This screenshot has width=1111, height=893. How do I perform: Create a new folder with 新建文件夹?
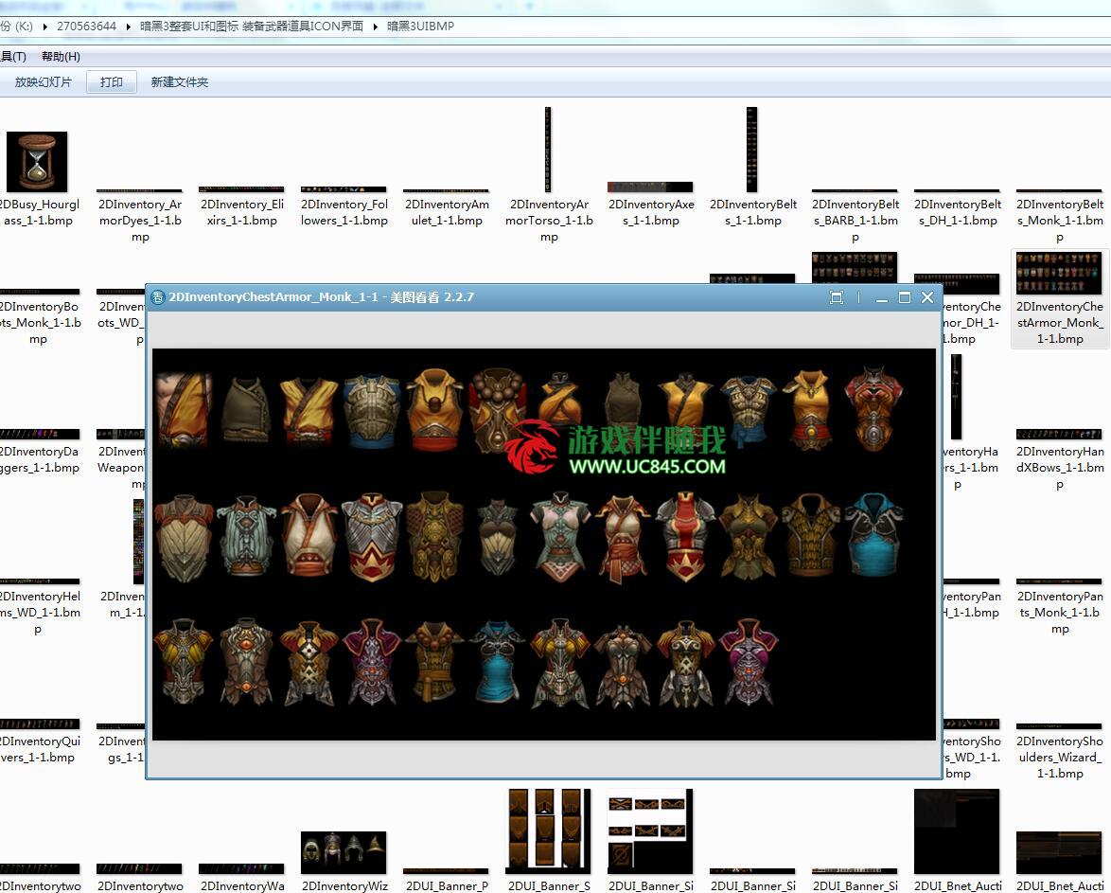pyautogui.click(x=179, y=82)
